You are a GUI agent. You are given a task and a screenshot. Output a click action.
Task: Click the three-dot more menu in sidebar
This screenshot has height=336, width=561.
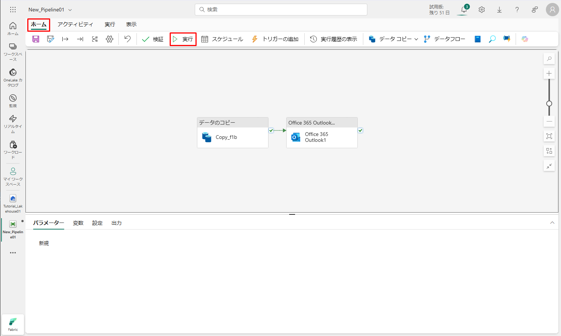tap(13, 253)
